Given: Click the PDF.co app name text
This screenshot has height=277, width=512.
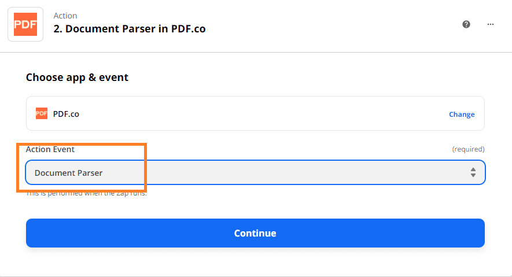Looking at the screenshot, I should click(66, 114).
